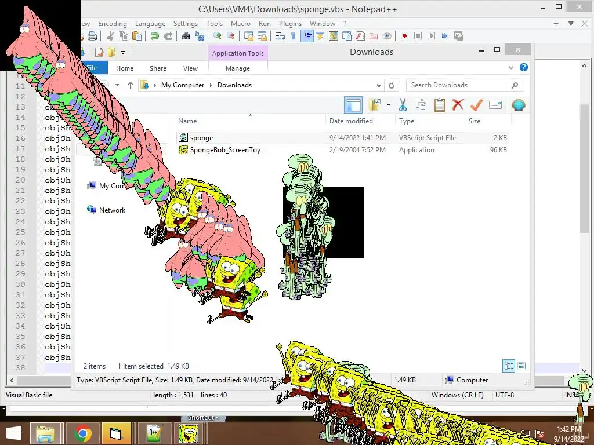Click Copy pages icon in Explorer toolbar
594x445 pixels.
(x=421, y=105)
